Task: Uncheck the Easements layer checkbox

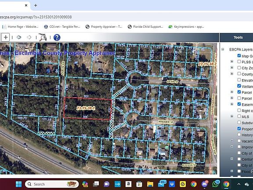Action: (x=239, y=104)
